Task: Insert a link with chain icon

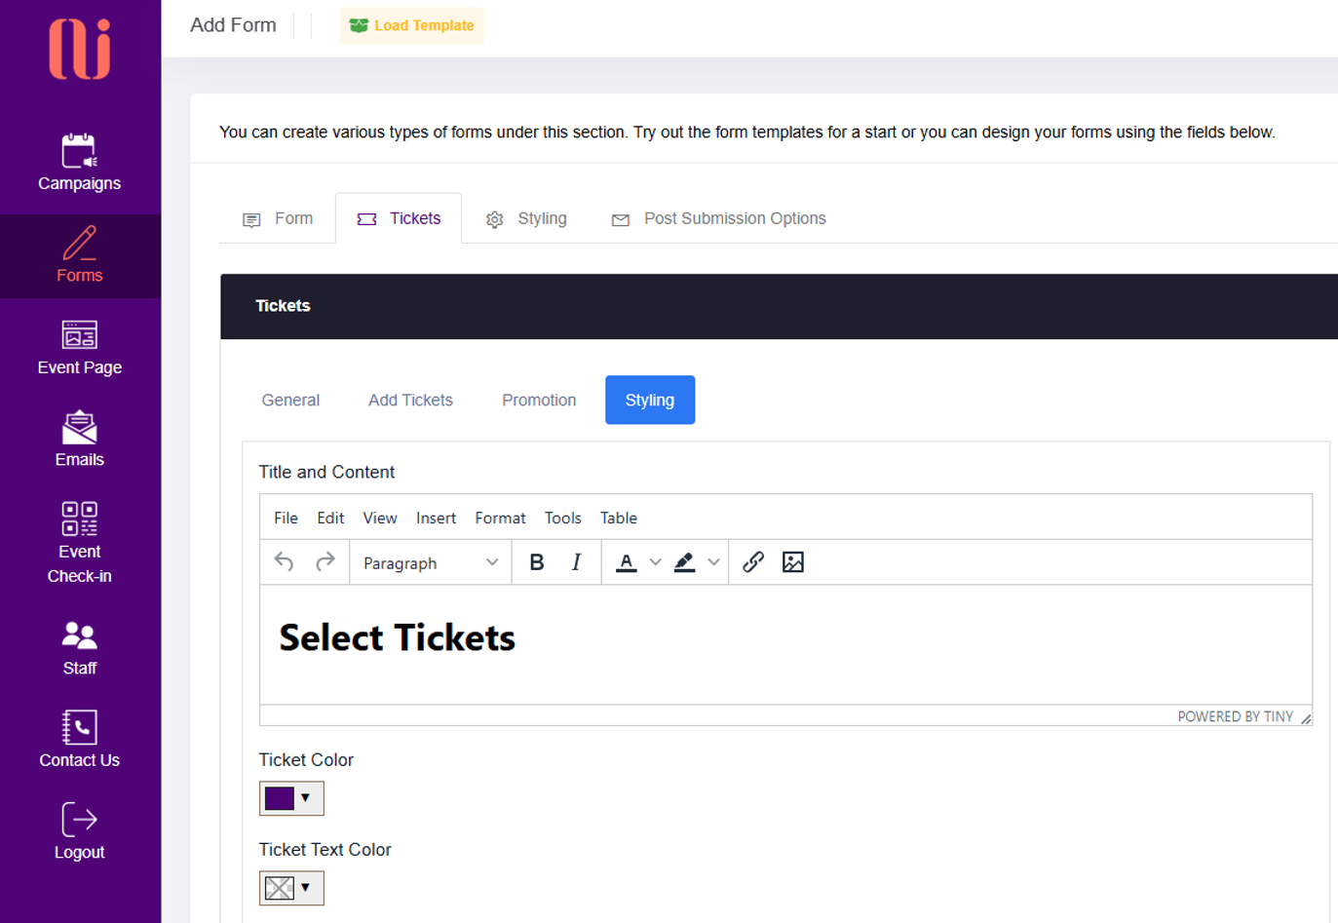Action: [x=752, y=562]
